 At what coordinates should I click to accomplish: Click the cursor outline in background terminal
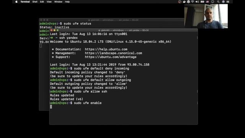[x=41, y=46]
